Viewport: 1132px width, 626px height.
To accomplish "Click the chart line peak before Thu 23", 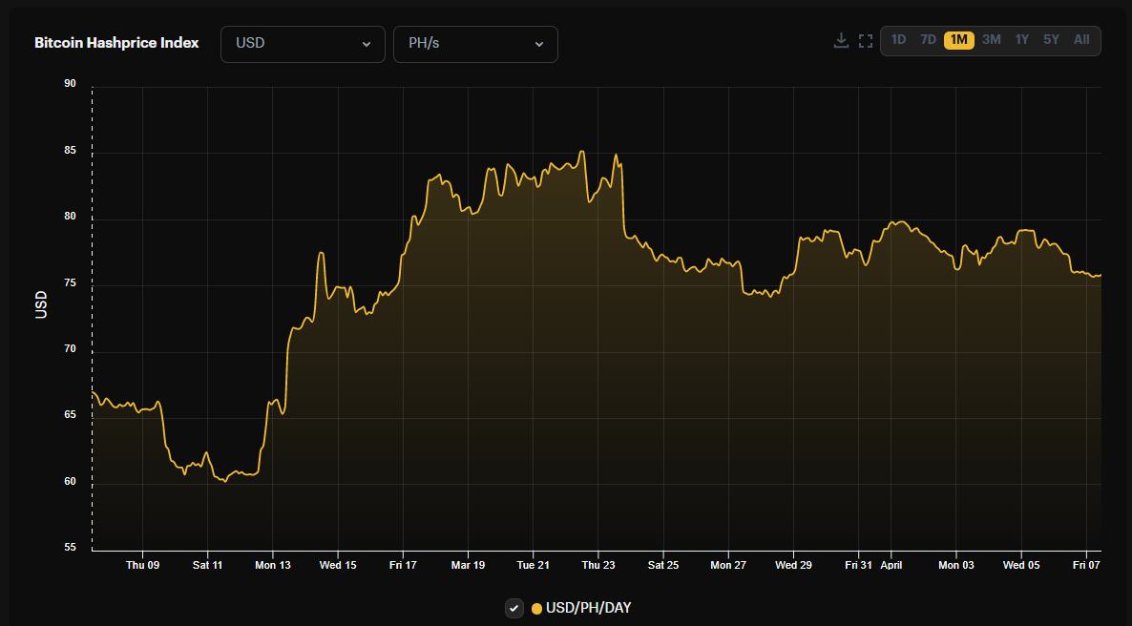I will click(582, 152).
